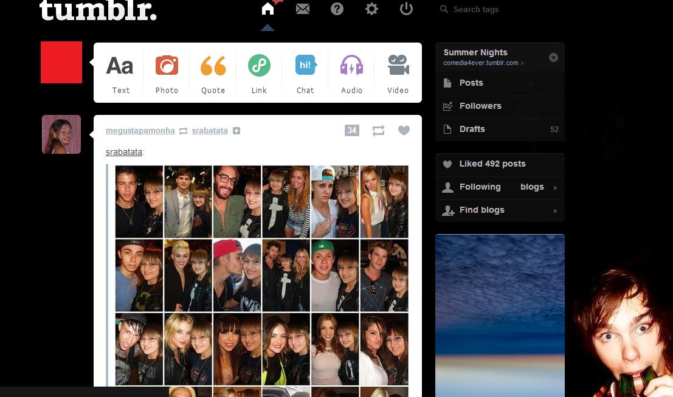Viewport: 673px width, 397px height.
Task: Click the Drafts count 52
Action: [x=554, y=129]
